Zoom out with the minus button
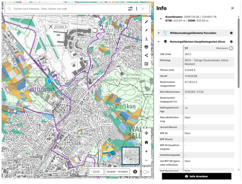Image resolution: width=242 pixels, height=184 pixels. [x=146, y=160]
